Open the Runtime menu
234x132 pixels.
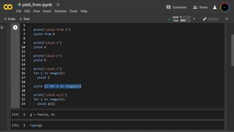(60, 11)
